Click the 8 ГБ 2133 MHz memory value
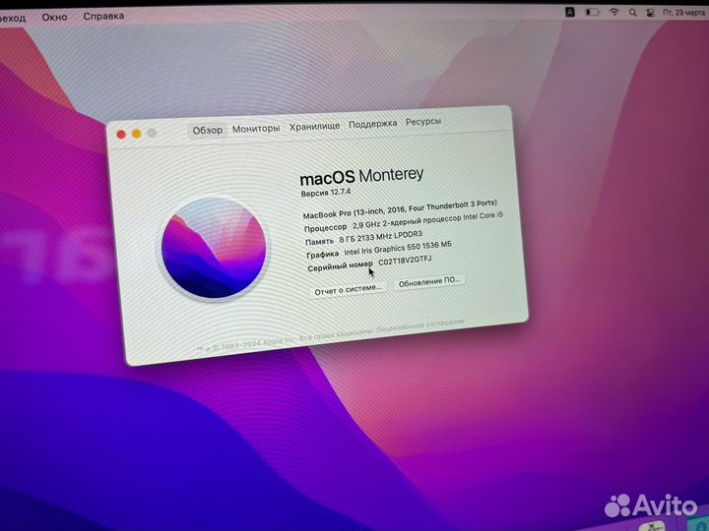This screenshot has width=709, height=531. (x=381, y=237)
